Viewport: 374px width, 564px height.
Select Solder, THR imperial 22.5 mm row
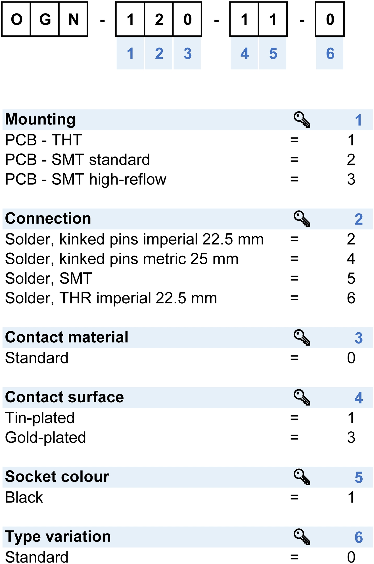point(187,298)
